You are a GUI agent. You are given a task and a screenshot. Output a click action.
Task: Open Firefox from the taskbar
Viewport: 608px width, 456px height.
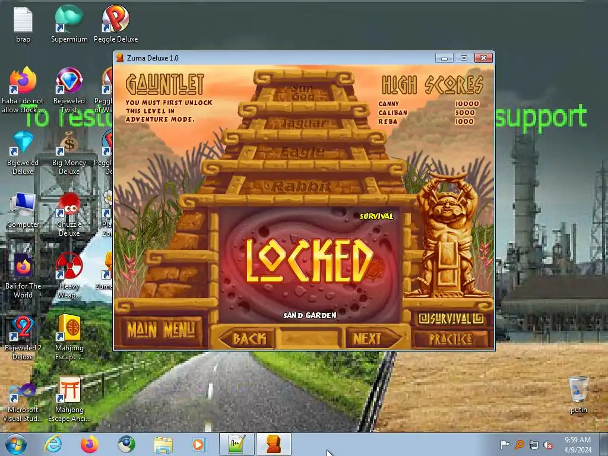tap(90, 444)
